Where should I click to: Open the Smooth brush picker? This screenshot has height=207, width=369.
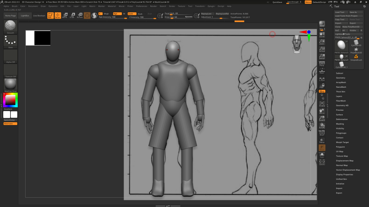pos(10,27)
